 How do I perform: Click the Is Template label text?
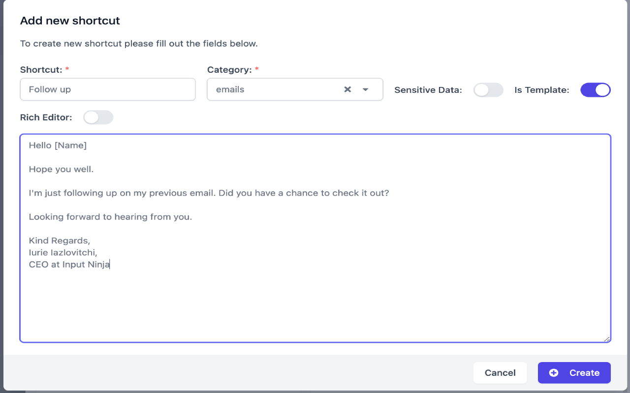(x=542, y=90)
